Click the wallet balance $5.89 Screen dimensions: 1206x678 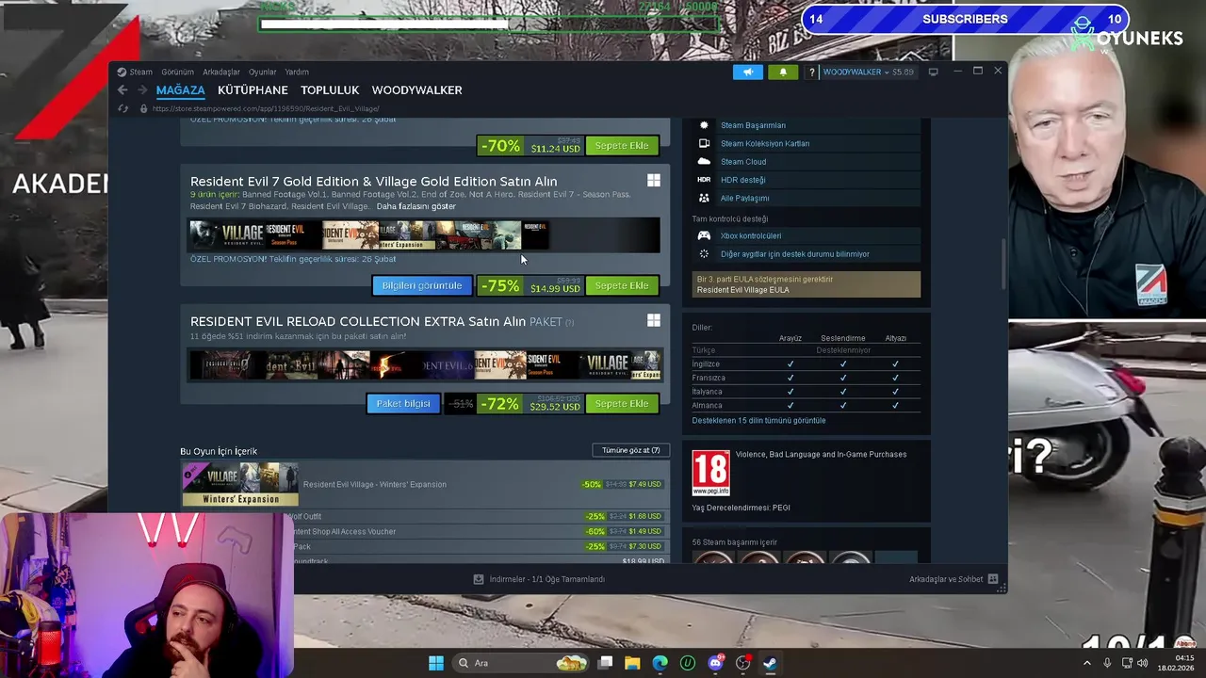pos(903,72)
